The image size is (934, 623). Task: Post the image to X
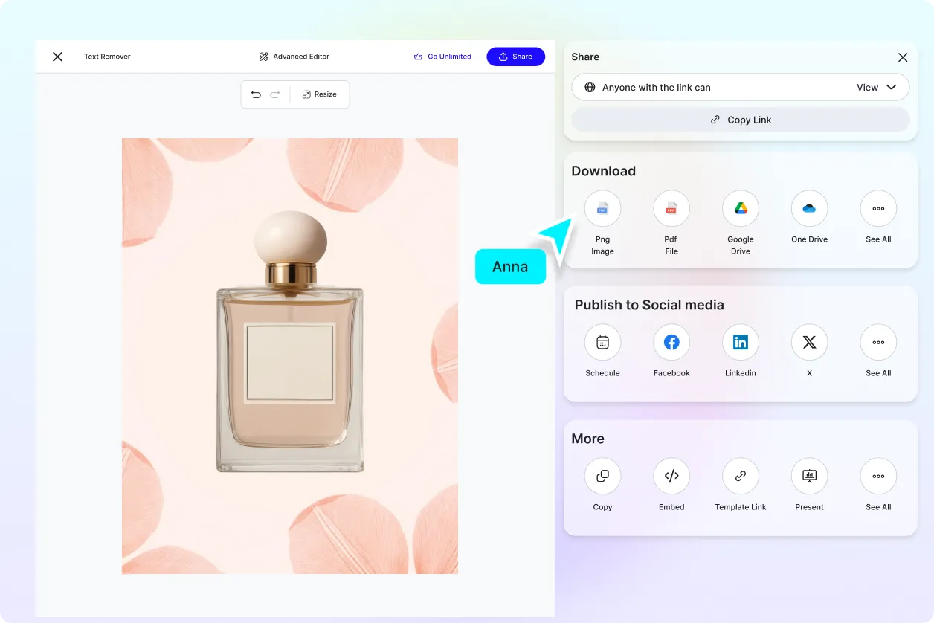click(x=809, y=342)
